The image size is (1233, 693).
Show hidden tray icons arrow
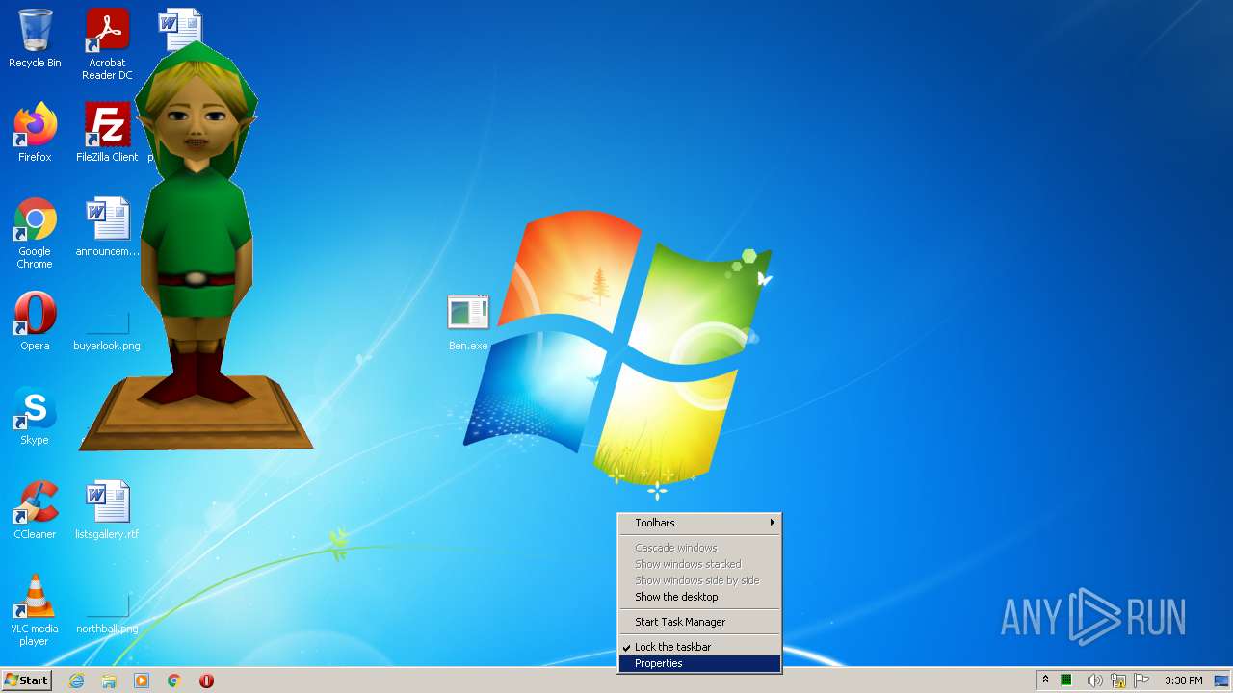[1045, 680]
